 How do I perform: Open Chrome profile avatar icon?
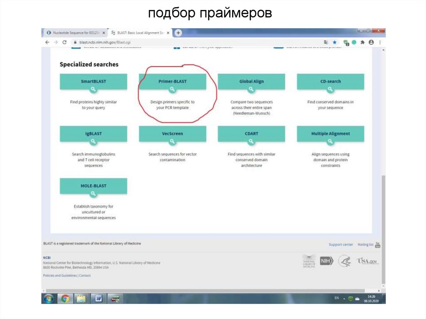tap(371, 42)
